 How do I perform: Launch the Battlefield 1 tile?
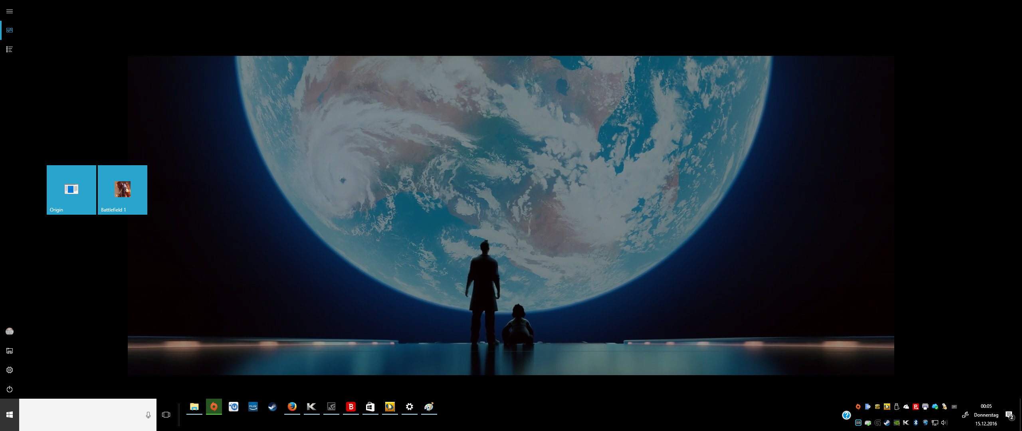pyautogui.click(x=123, y=190)
